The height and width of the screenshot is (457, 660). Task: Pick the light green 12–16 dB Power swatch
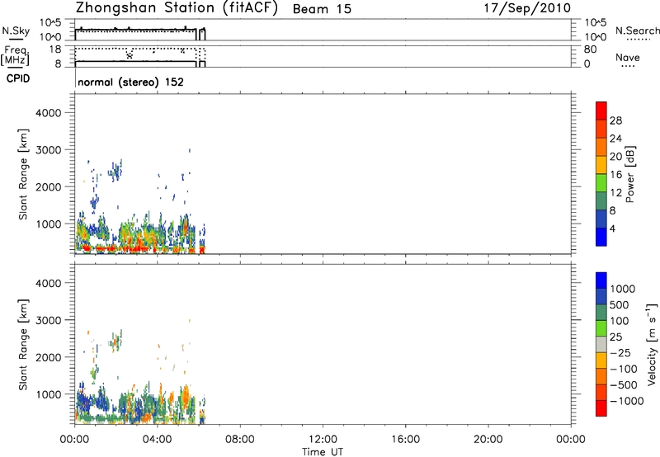[601, 183]
